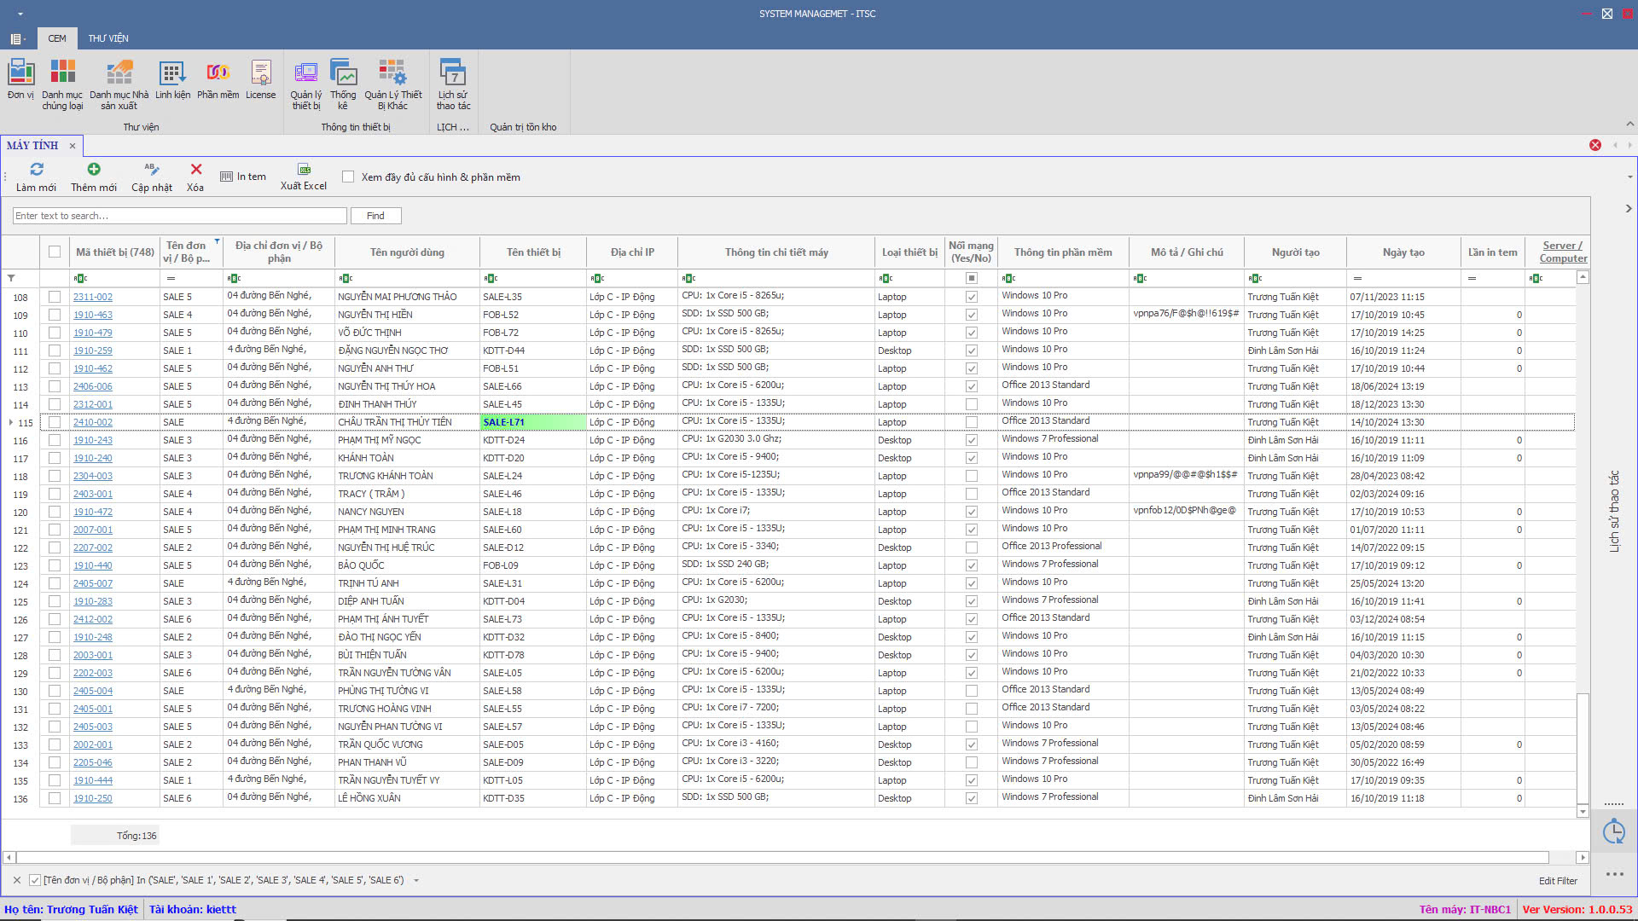Close the MÁY TÍNH tab
The height and width of the screenshot is (921, 1638).
[73, 146]
